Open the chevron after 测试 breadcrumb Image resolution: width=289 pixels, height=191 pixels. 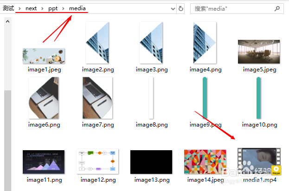click(x=19, y=8)
